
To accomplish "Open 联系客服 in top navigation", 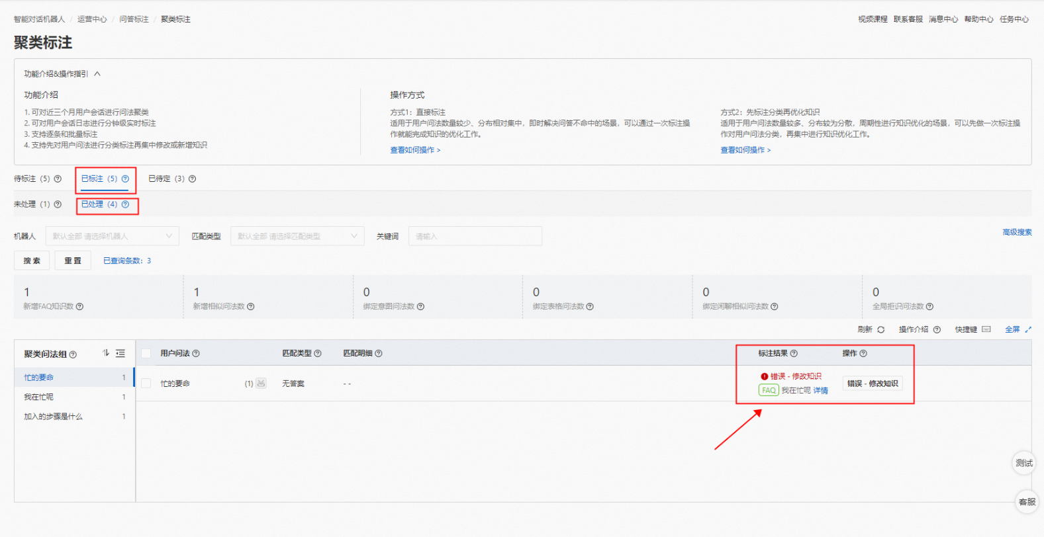I will pyautogui.click(x=908, y=19).
